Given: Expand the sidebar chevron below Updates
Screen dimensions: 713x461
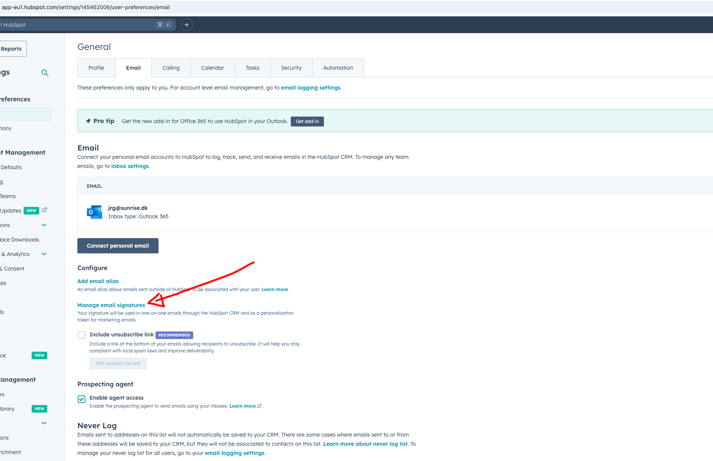Looking at the screenshot, I should pos(44,225).
